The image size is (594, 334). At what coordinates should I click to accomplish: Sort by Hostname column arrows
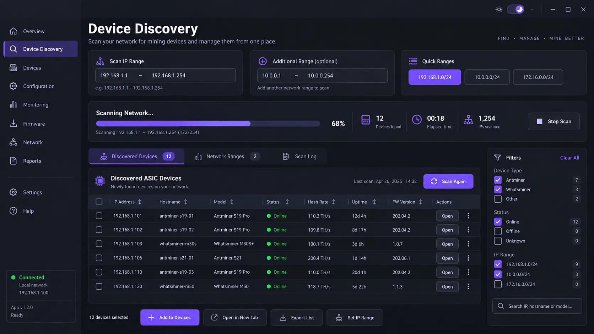point(185,202)
